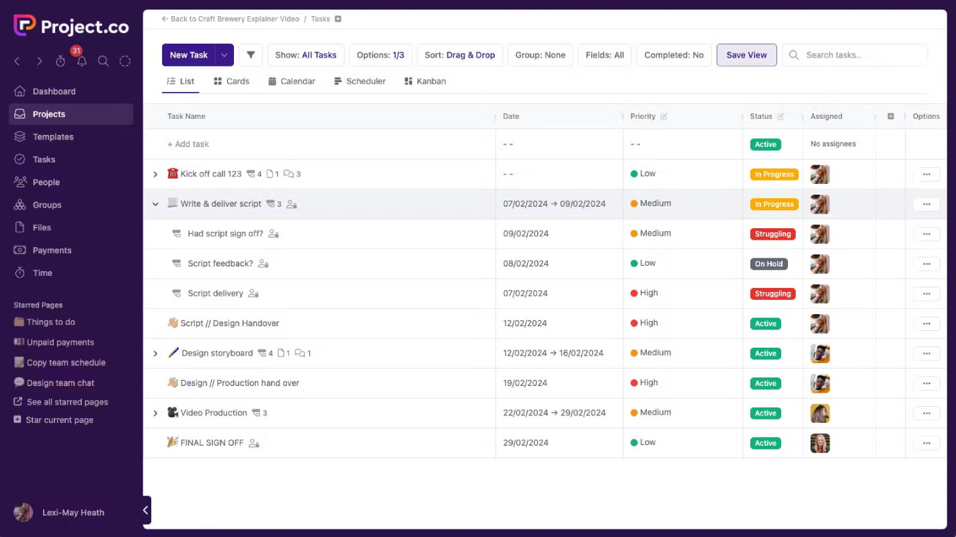Viewport: 956px width, 537px height.
Task: Open the timer stopwatch icon in sidebar
Action: point(61,61)
